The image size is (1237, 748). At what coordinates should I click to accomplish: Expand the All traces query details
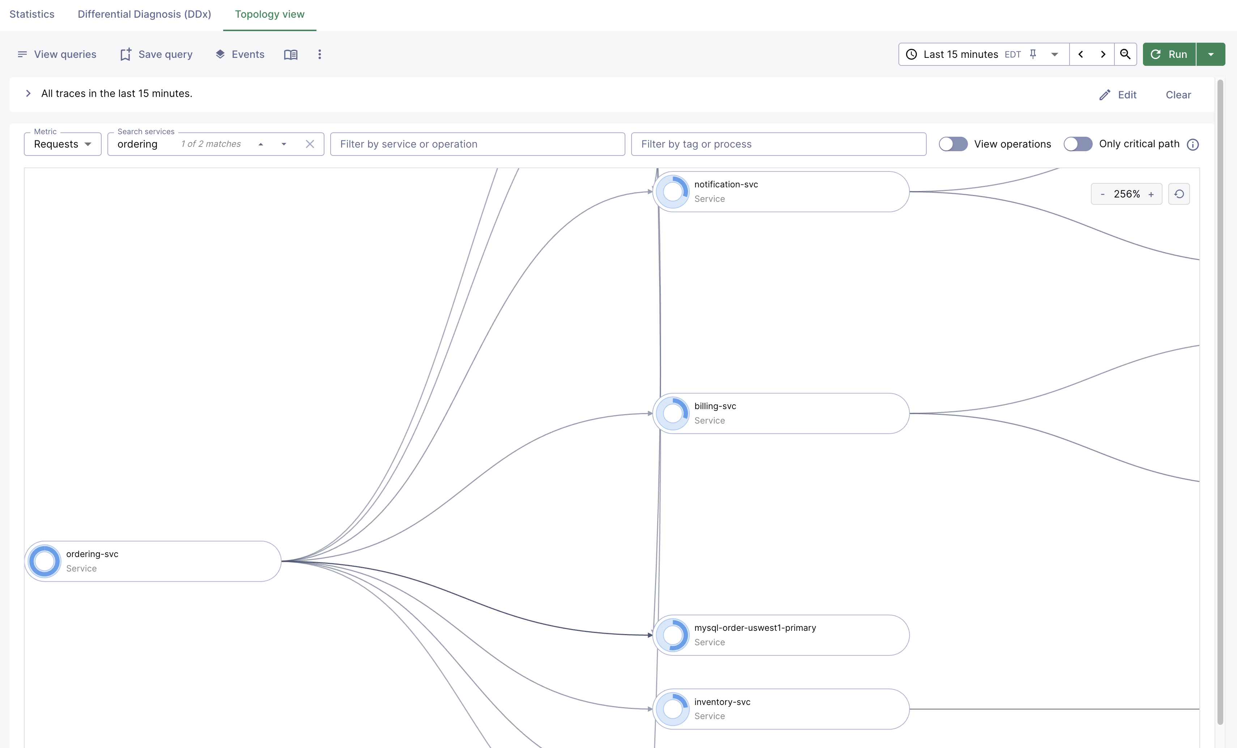point(28,93)
